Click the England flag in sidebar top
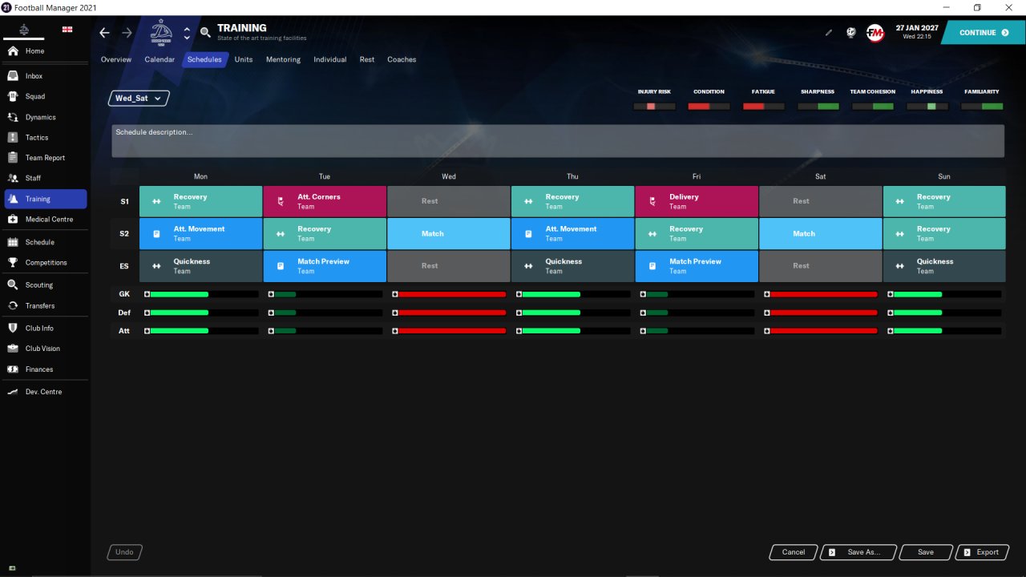1026x577 pixels. pyautogui.click(x=67, y=30)
